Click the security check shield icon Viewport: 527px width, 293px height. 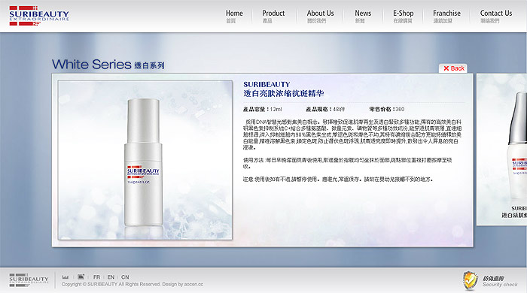[471, 280]
